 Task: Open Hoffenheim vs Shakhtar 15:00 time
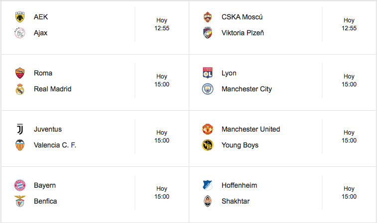(x=349, y=197)
